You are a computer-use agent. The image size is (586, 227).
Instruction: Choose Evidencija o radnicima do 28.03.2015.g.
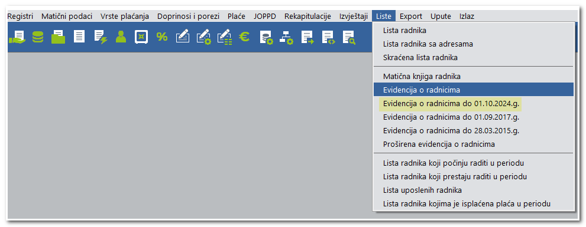click(x=473, y=130)
